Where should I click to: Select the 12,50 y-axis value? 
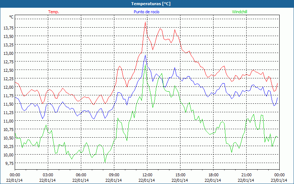pyautogui.click(x=8, y=70)
